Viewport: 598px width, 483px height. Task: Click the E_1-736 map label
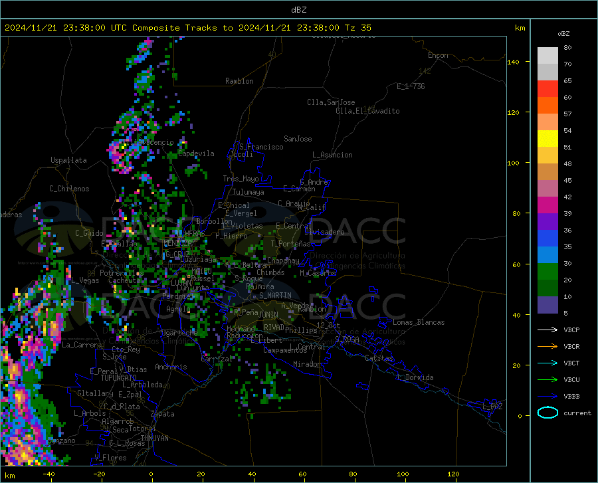coord(411,86)
